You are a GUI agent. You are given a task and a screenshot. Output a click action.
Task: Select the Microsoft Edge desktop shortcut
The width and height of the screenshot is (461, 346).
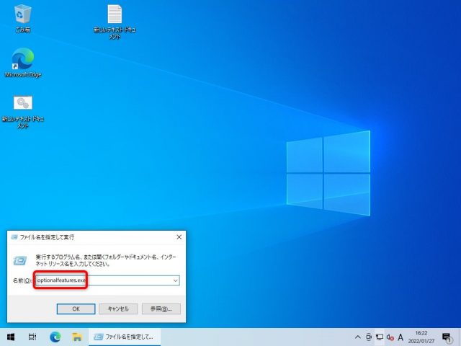pyautogui.click(x=22, y=60)
